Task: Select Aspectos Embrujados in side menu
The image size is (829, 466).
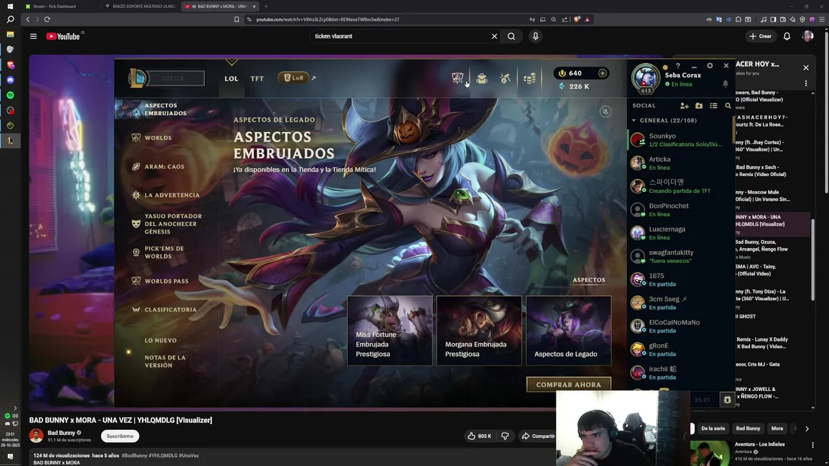Action: [166, 109]
